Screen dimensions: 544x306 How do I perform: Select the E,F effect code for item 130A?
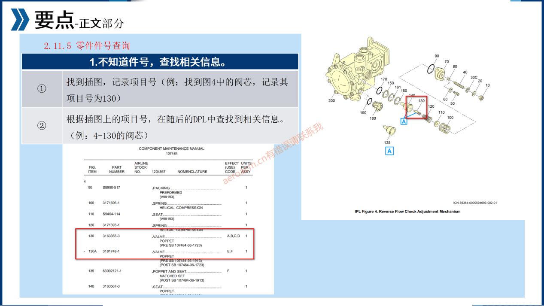pos(230,251)
